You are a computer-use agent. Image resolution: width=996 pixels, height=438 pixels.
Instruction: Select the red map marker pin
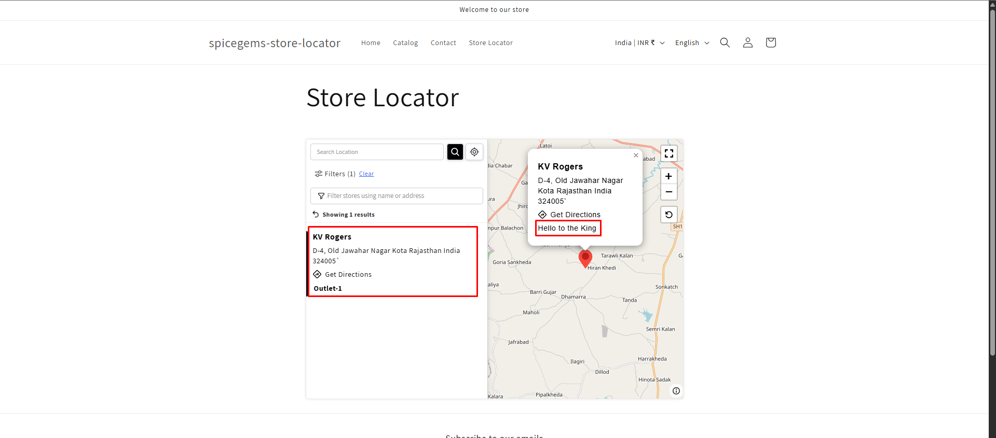pos(585,259)
